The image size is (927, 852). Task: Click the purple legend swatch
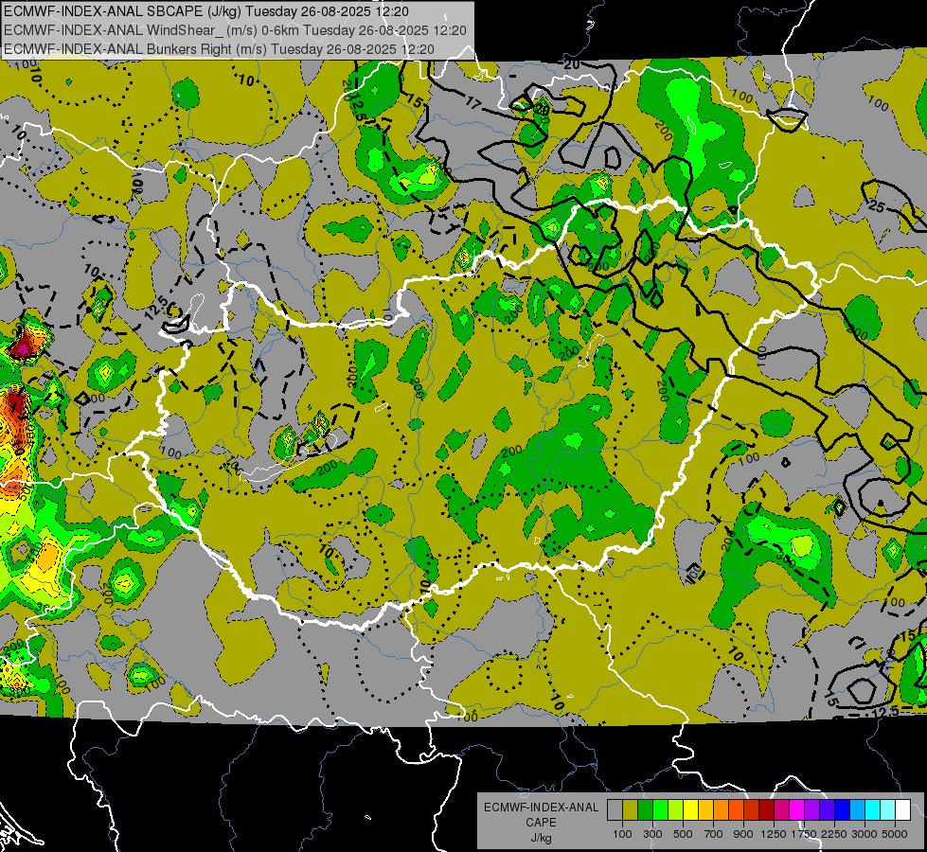point(812,810)
